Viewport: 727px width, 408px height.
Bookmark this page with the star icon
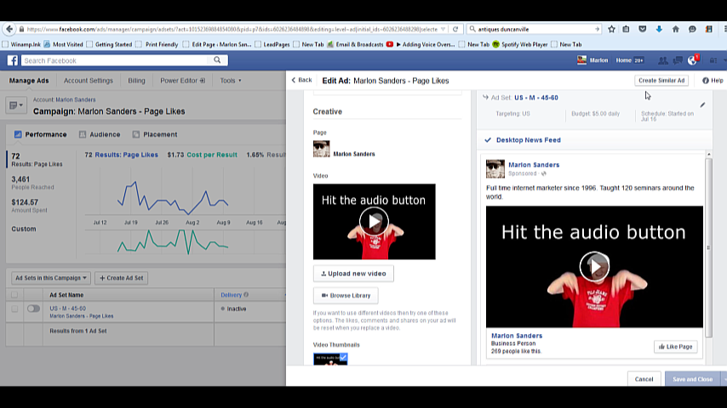tap(611, 29)
